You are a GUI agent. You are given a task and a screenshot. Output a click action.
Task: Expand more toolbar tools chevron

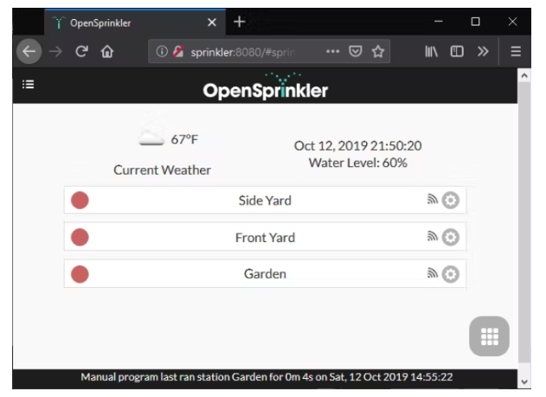(x=483, y=52)
